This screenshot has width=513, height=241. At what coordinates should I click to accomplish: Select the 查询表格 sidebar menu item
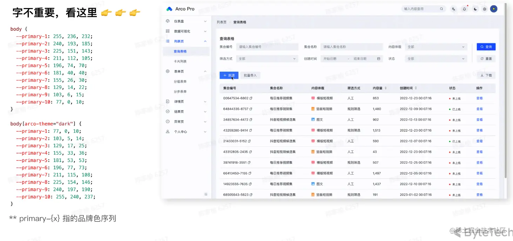tap(186, 51)
